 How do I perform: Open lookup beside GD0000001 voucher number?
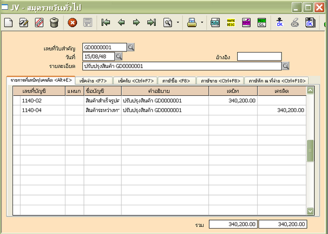131,47
